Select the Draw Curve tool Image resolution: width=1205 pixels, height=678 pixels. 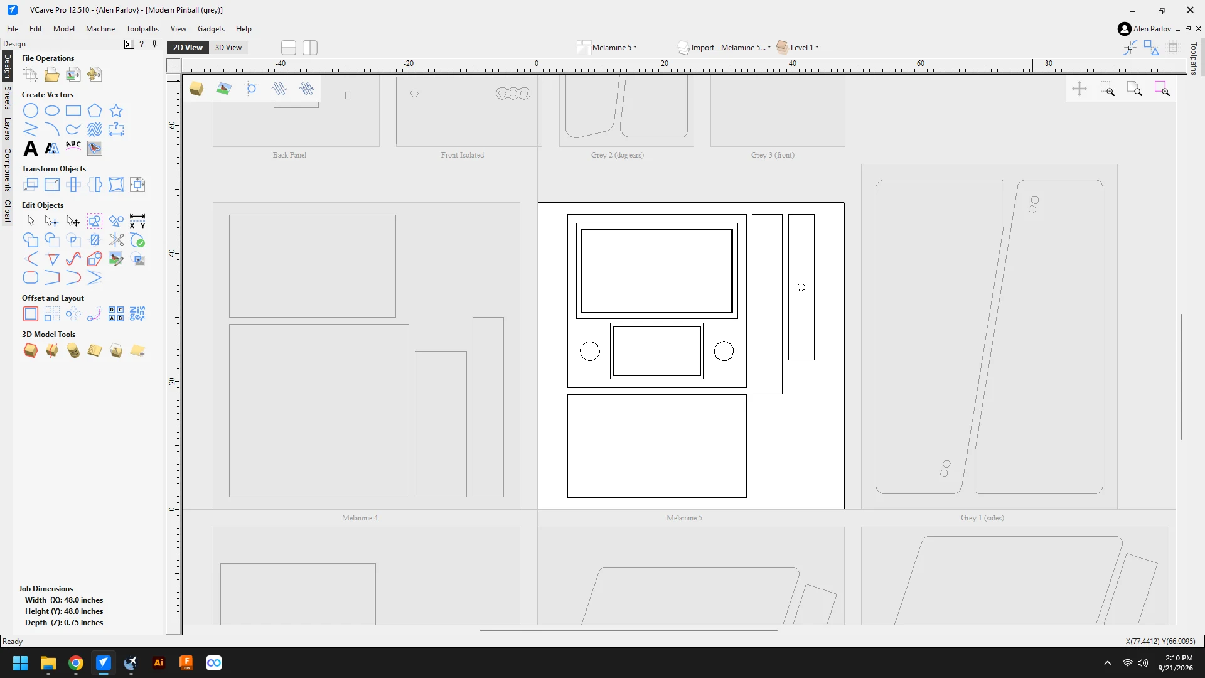point(73,130)
